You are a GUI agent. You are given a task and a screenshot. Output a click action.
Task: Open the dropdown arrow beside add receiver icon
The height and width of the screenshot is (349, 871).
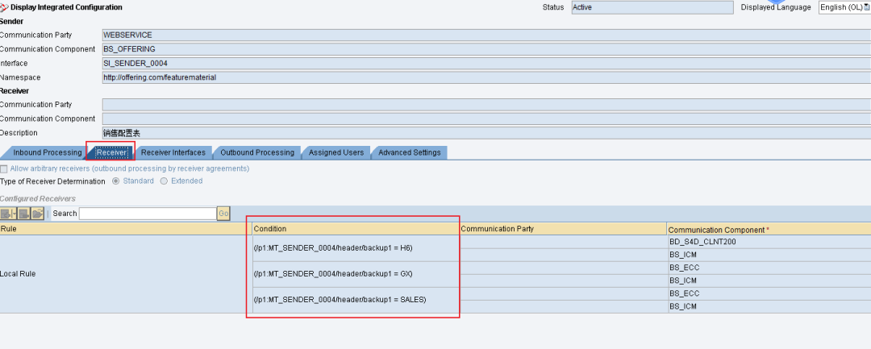[15, 214]
